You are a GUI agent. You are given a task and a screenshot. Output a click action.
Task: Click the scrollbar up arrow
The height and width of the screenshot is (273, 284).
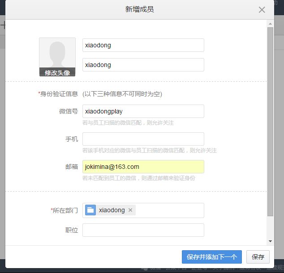(270, 24)
